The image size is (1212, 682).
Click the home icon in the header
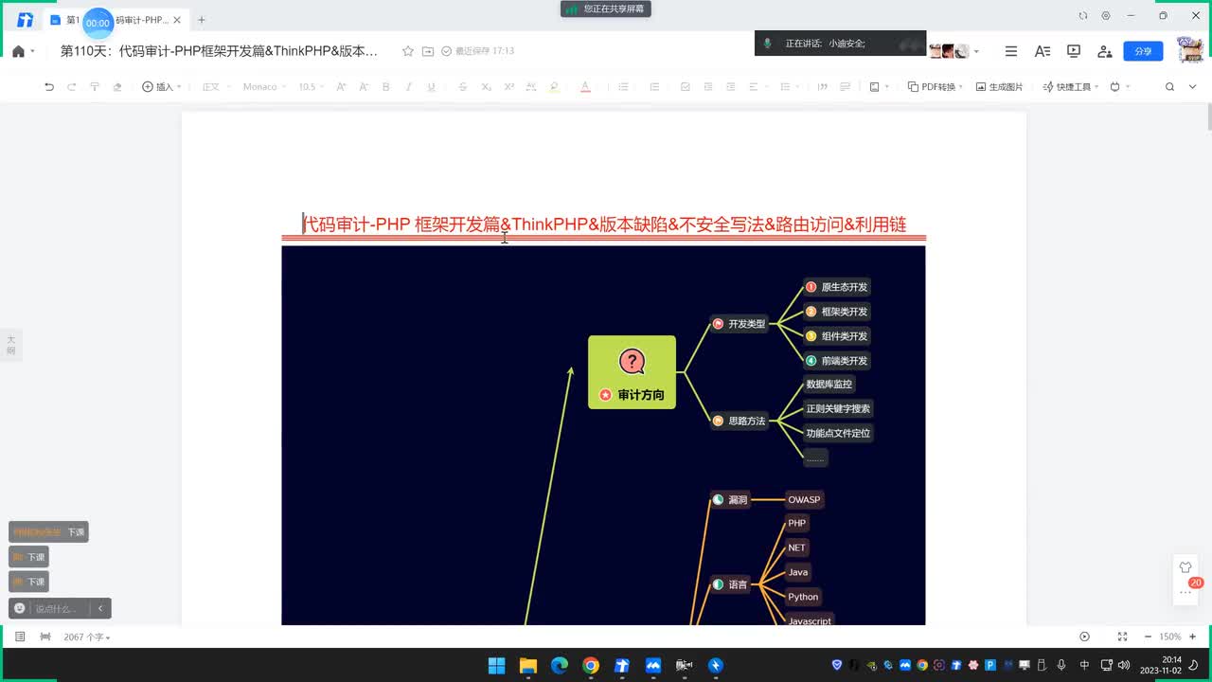click(18, 51)
